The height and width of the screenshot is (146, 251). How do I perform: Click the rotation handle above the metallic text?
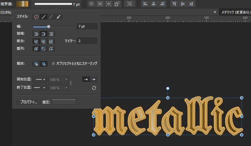[x=168, y=88]
